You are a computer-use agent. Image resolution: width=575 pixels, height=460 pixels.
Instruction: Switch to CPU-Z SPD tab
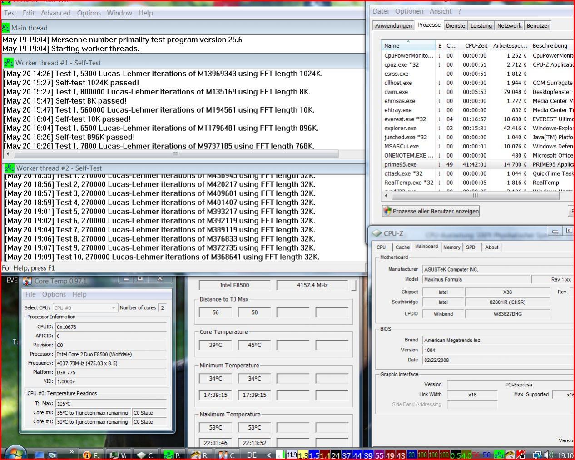[x=471, y=247]
